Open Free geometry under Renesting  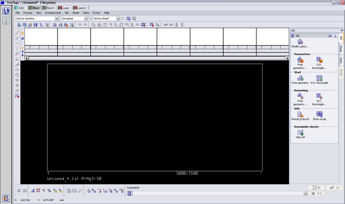click(x=300, y=99)
